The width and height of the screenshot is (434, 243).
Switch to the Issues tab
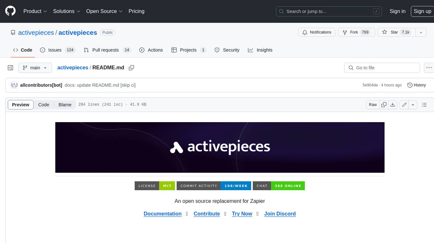(57, 50)
